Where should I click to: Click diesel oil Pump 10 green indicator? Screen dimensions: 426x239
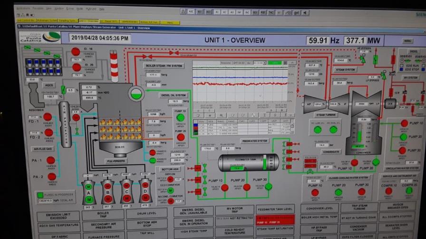coord(180,118)
